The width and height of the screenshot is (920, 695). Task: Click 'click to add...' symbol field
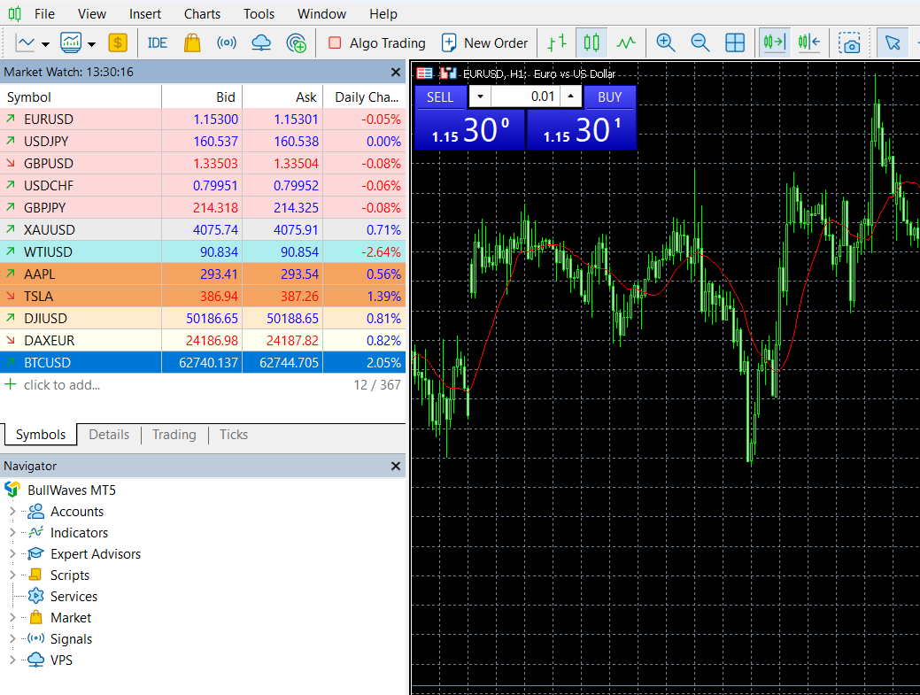[62, 385]
